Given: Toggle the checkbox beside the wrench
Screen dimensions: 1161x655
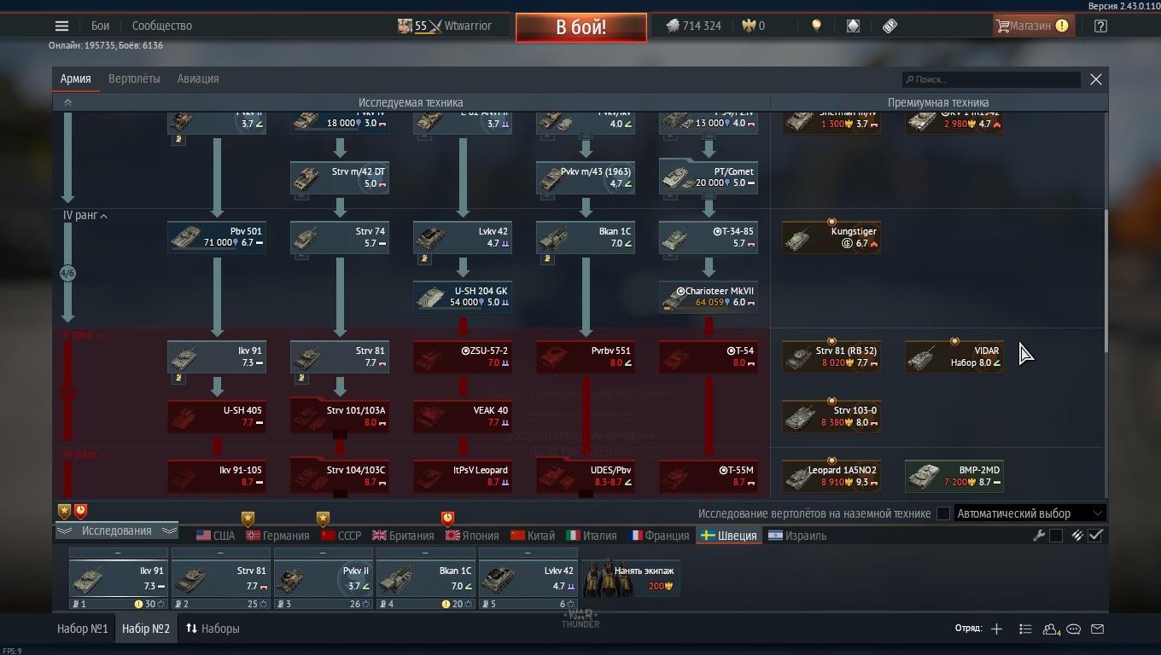Looking at the screenshot, I should tap(1056, 536).
